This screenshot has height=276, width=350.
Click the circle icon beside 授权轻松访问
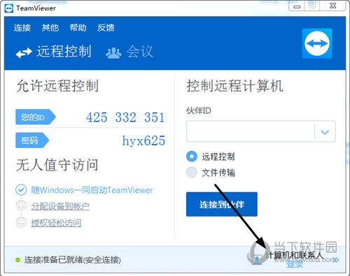pyautogui.click(x=21, y=222)
